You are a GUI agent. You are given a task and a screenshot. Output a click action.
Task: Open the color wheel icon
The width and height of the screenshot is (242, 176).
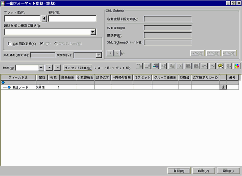(237, 66)
